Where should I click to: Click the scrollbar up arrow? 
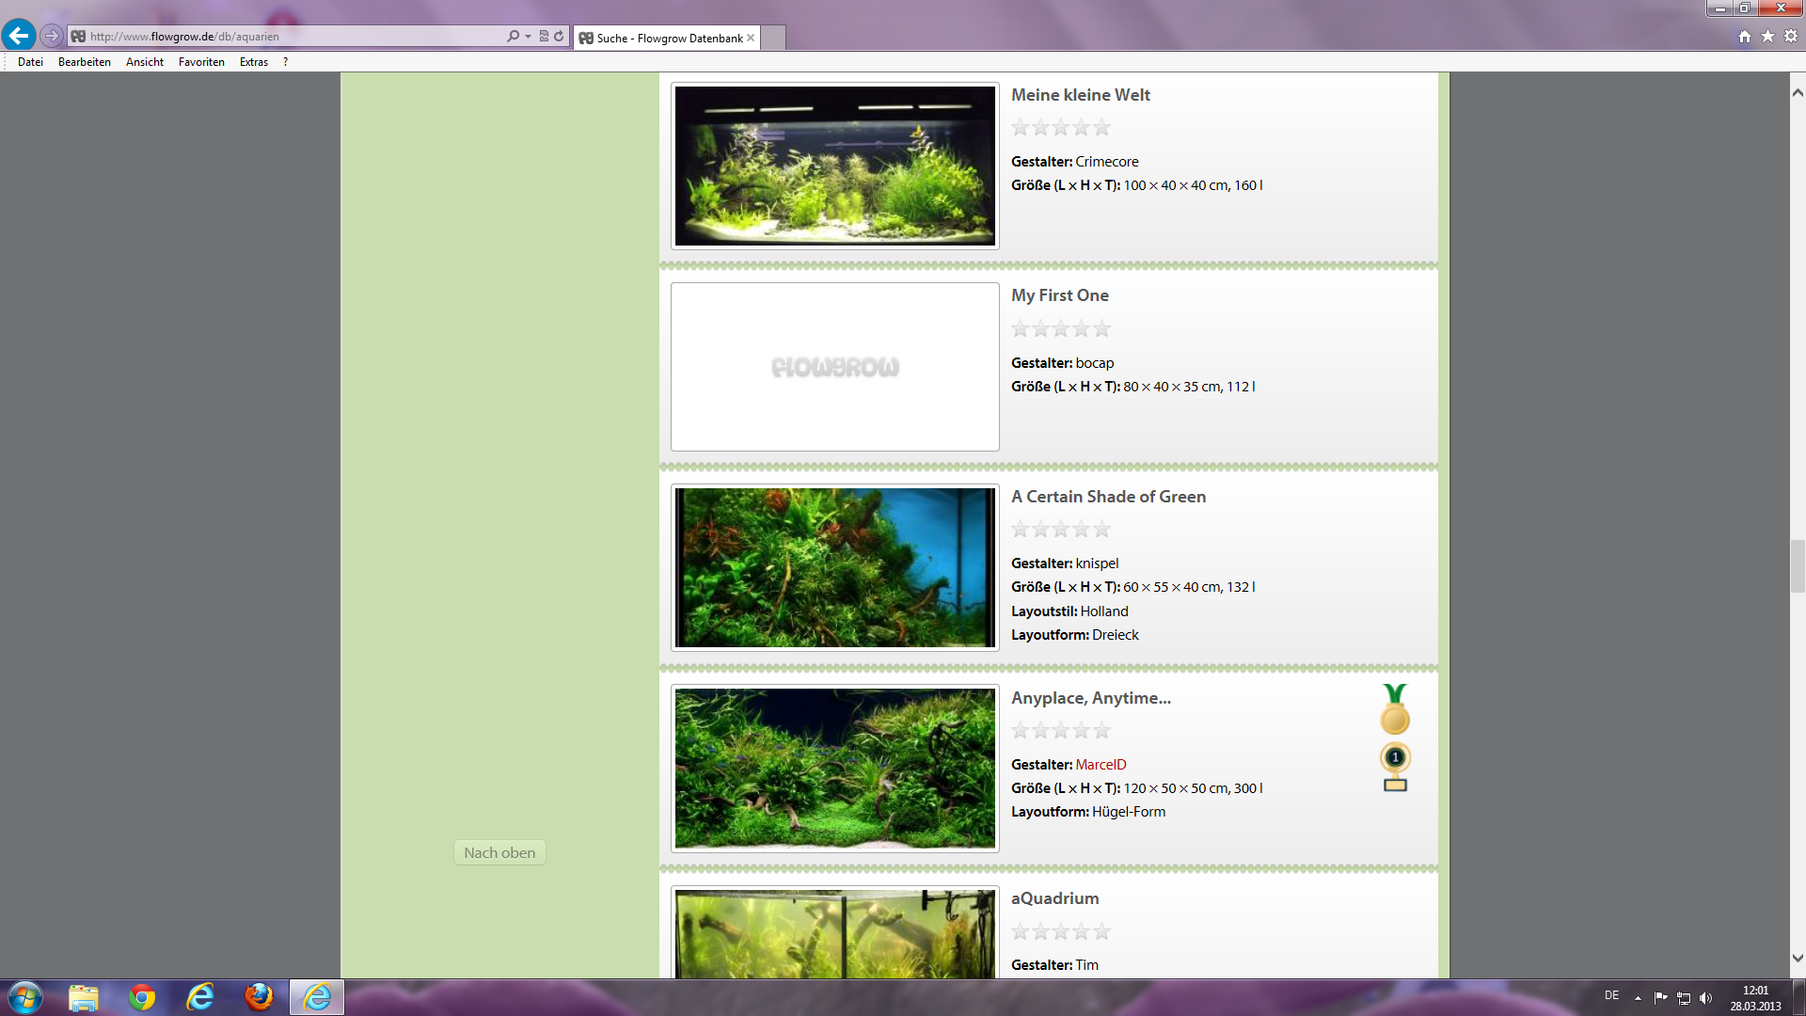pyautogui.click(x=1798, y=92)
